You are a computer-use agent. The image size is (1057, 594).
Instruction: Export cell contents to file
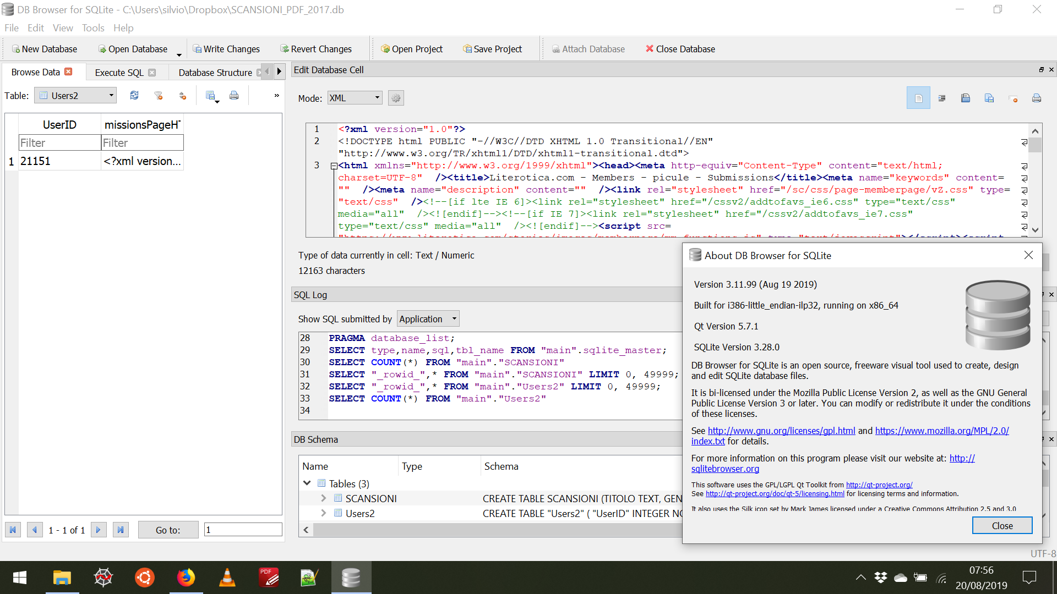989,97
